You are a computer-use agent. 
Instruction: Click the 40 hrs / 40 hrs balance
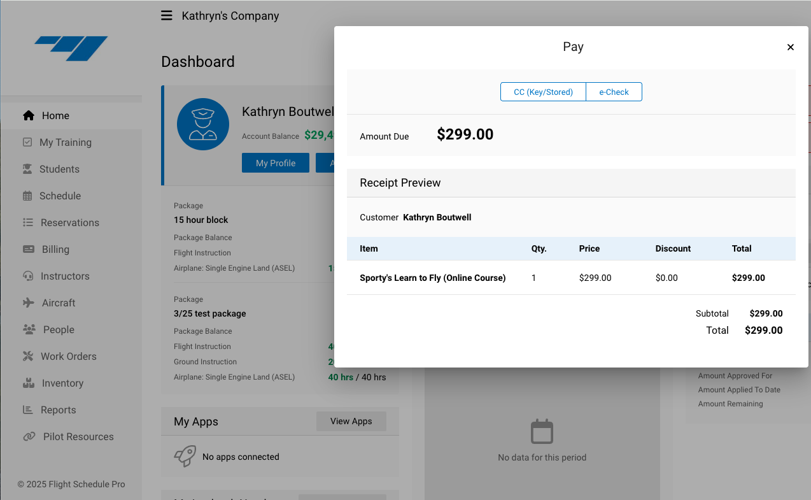pos(357,377)
